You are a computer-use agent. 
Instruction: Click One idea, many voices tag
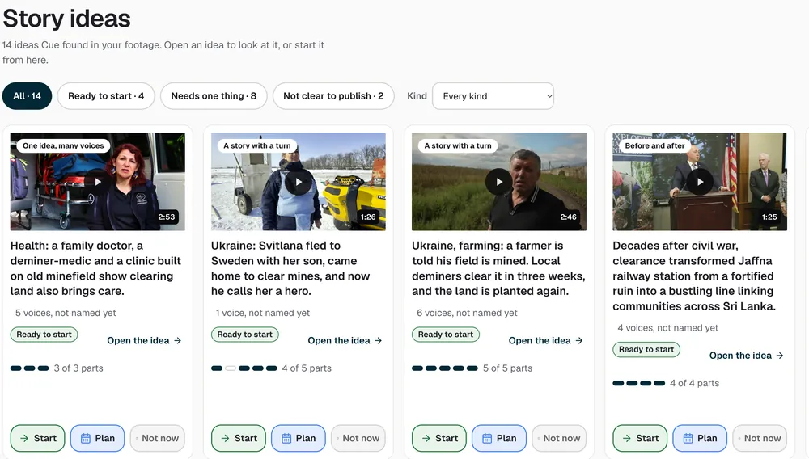tap(63, 145)
